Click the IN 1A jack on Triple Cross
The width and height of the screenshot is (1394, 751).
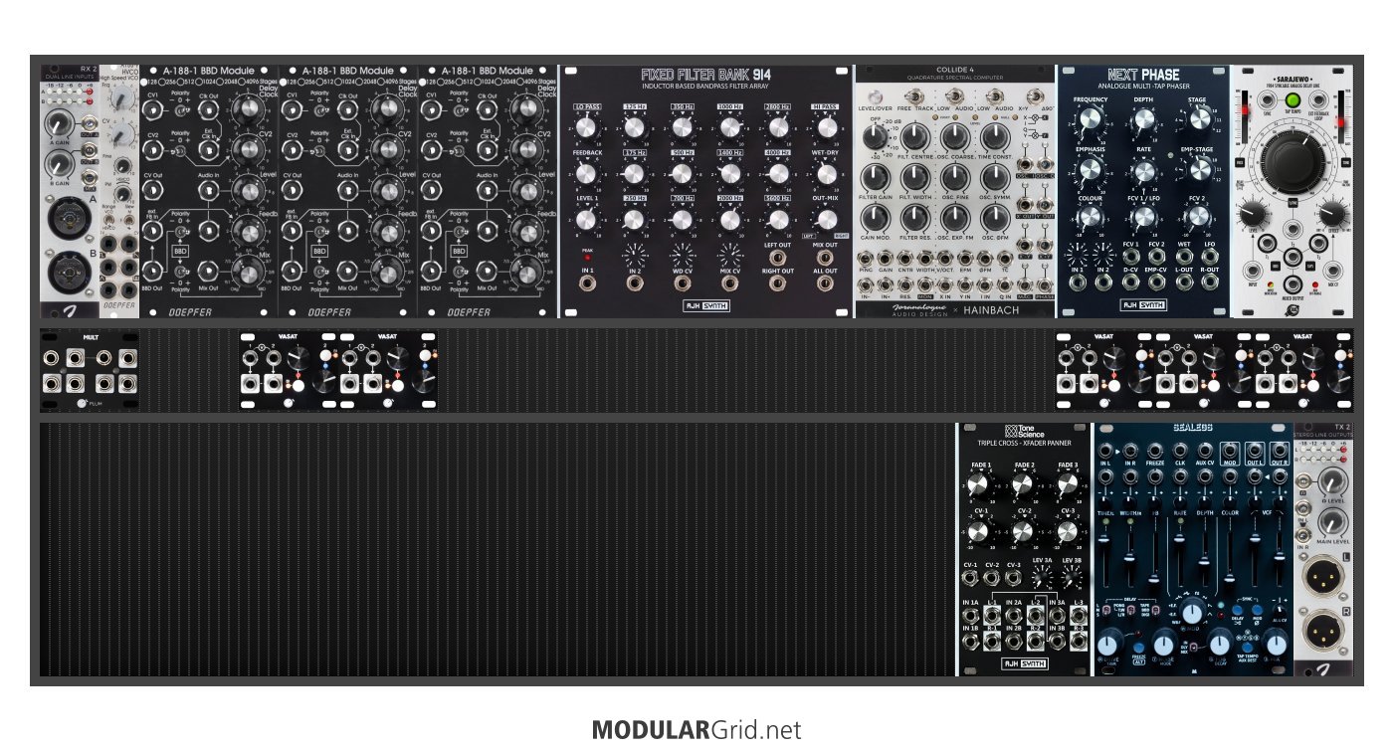coord(970,616)
